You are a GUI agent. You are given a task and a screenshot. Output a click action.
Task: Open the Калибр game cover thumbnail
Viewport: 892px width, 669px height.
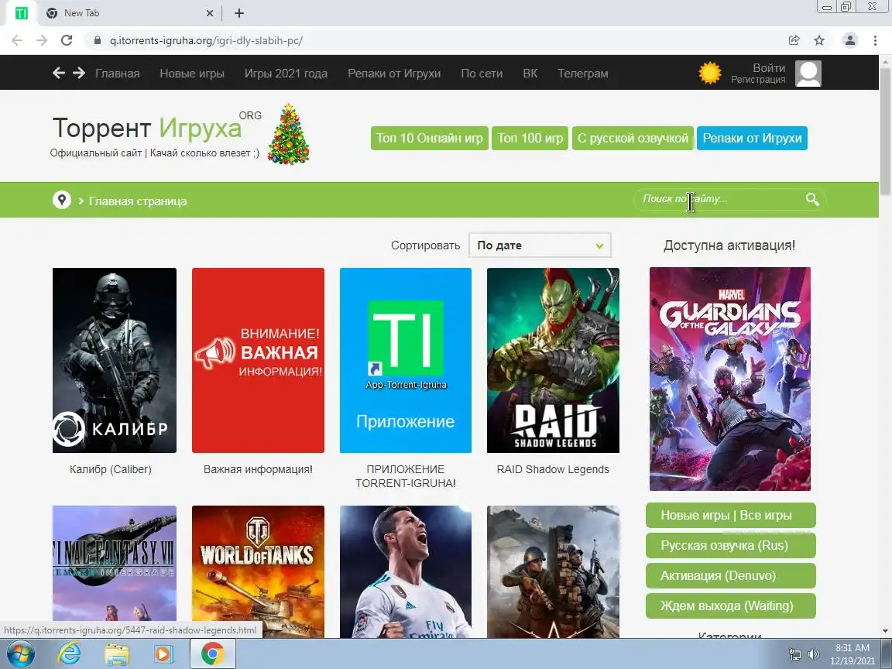(115, 360)
